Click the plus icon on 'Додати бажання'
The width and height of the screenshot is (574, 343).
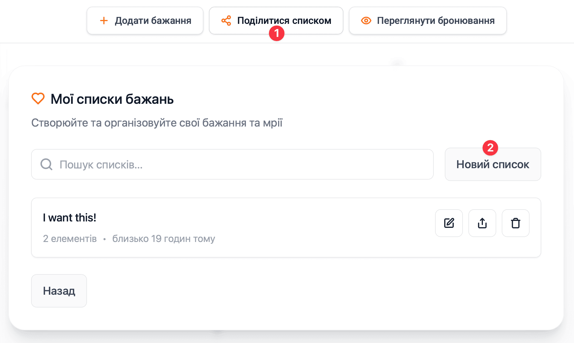104,21
